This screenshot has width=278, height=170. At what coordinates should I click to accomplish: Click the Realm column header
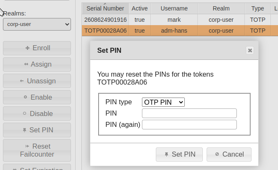[221, 8]
